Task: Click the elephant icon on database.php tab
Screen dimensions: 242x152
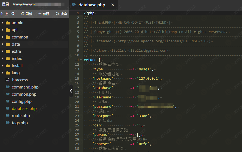Action: (x=74, y=5)
